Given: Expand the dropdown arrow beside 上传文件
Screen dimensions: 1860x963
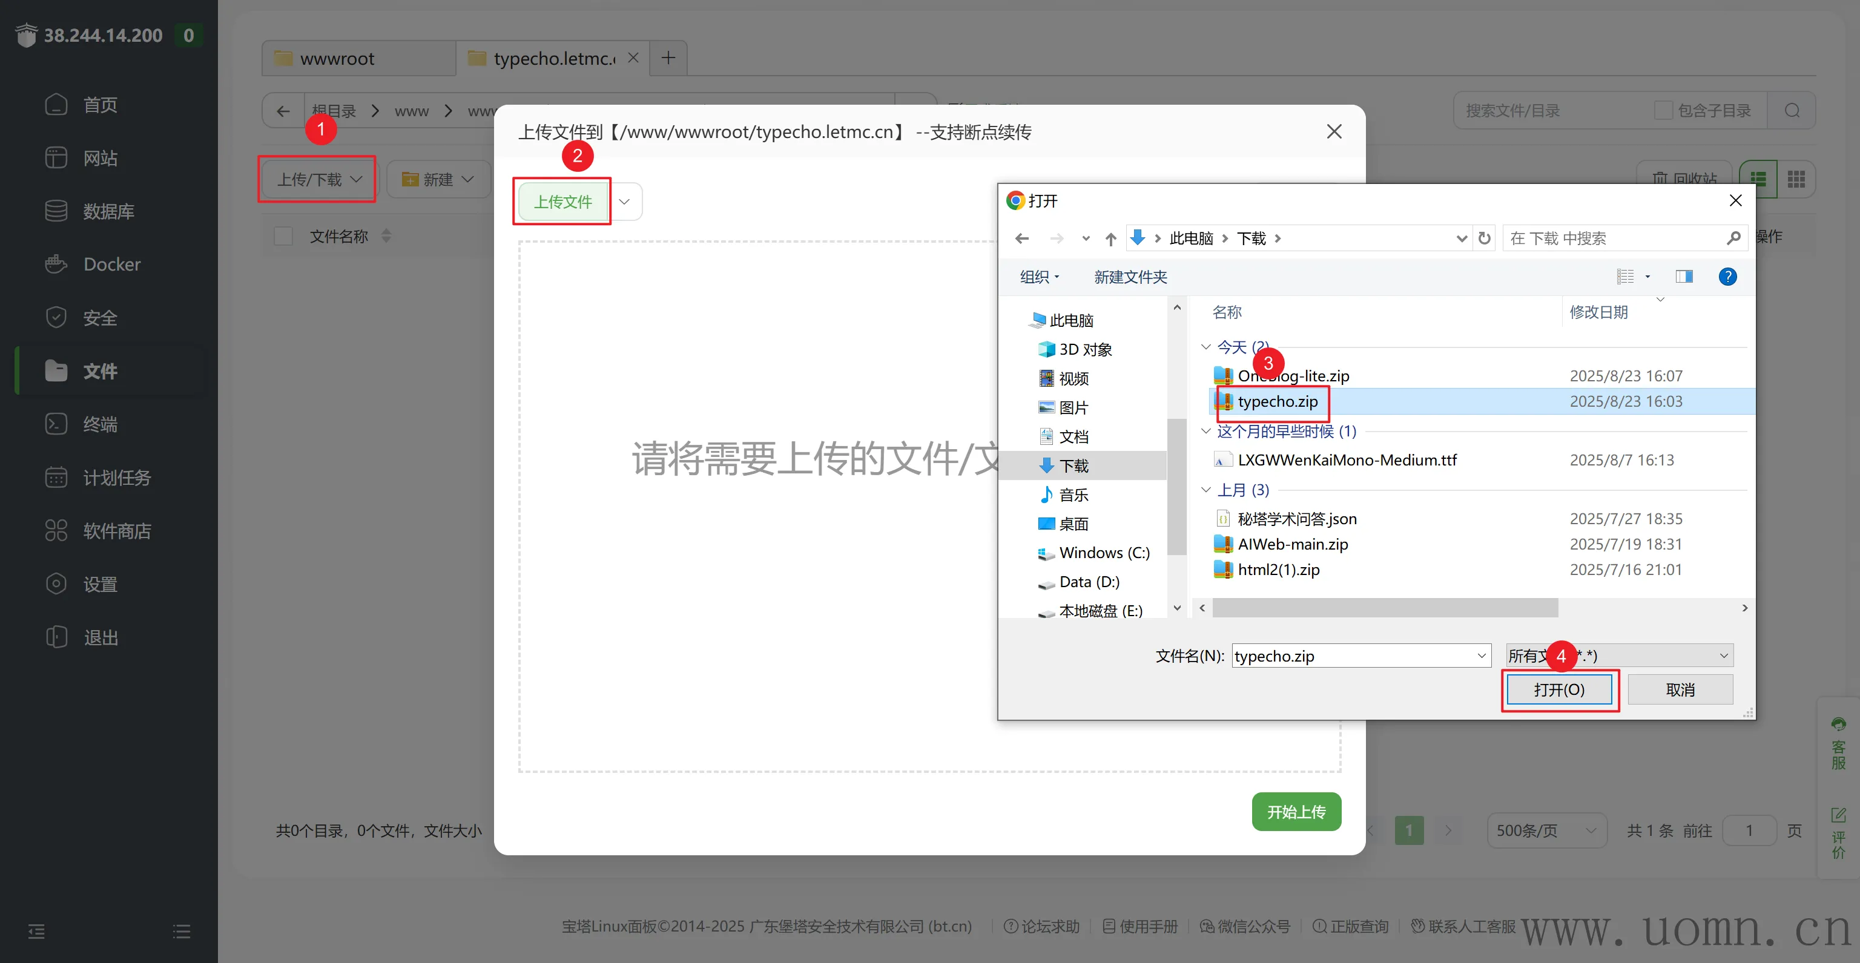Looking at the screenshot, I should [x=625, y=202].
